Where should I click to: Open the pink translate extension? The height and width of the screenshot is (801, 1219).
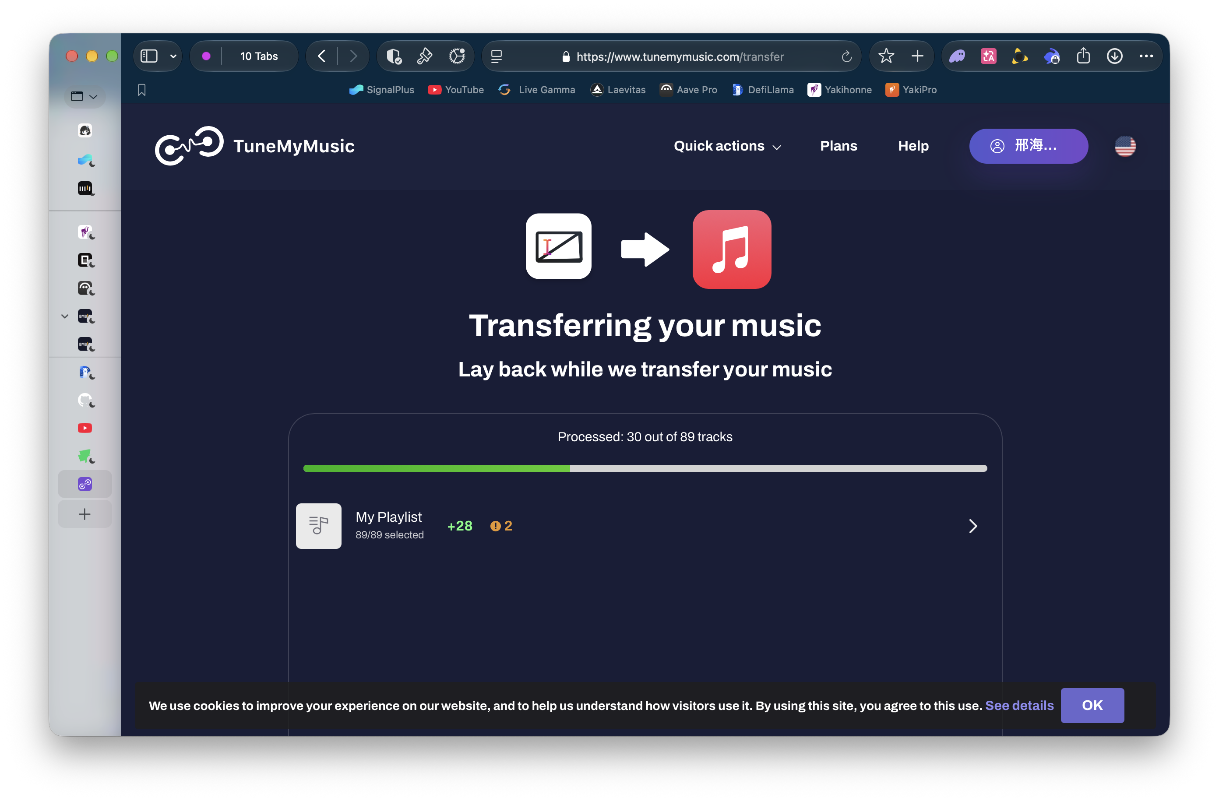(988, 56)
